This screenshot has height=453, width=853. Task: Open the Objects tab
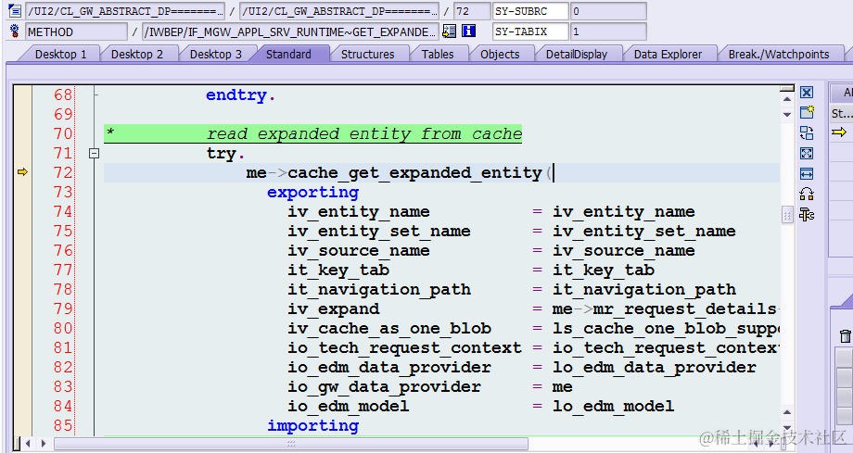click(x=500, y=54)
